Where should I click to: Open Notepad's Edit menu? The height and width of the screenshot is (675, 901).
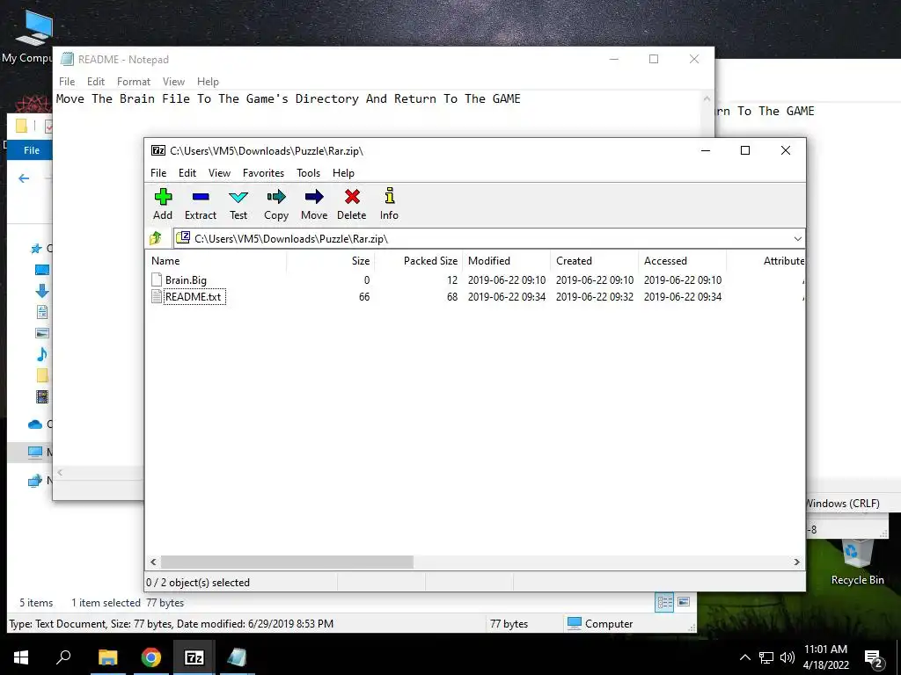point(95,82)
